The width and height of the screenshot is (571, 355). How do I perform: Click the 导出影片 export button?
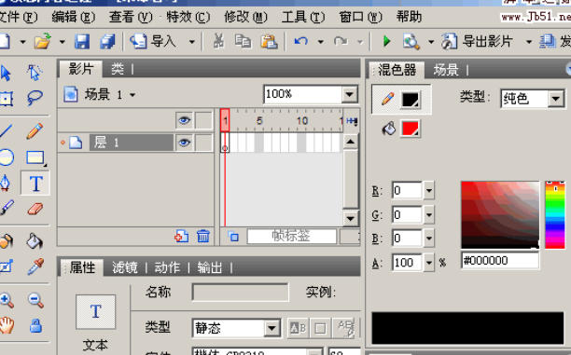tap(477, 42)
